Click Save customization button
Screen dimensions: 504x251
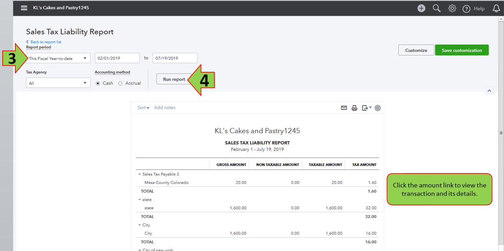[x=462, y=50]
